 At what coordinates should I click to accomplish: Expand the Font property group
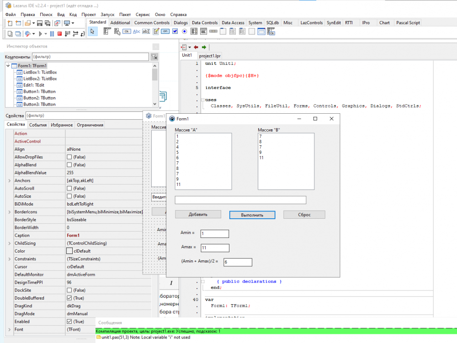10,329
